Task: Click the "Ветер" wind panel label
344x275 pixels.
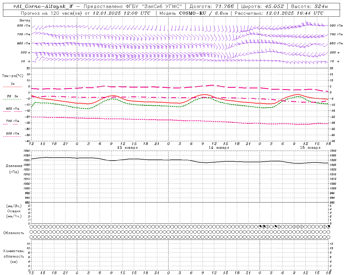Action: pos(25,20)
